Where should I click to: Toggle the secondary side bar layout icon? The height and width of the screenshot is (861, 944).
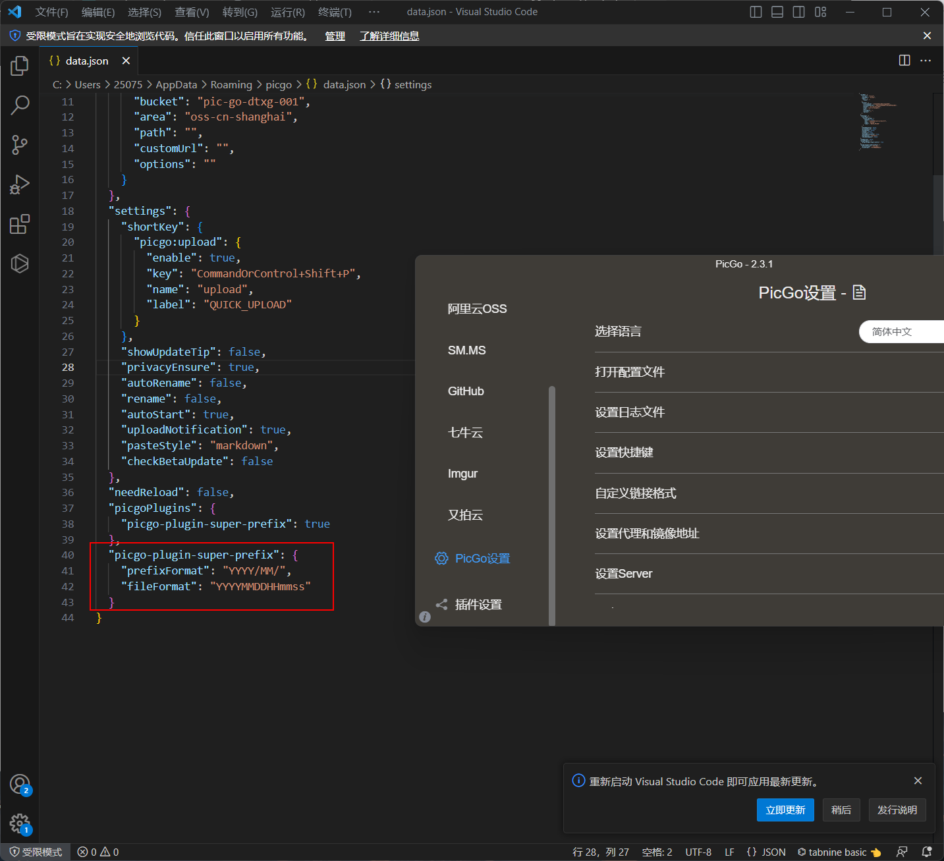(x=798, y=12)
